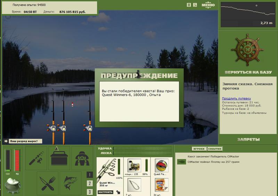Click the groundbait cauldron pot icon
Image resolution: width=278 pixels, height=196 pixels.
13,185
